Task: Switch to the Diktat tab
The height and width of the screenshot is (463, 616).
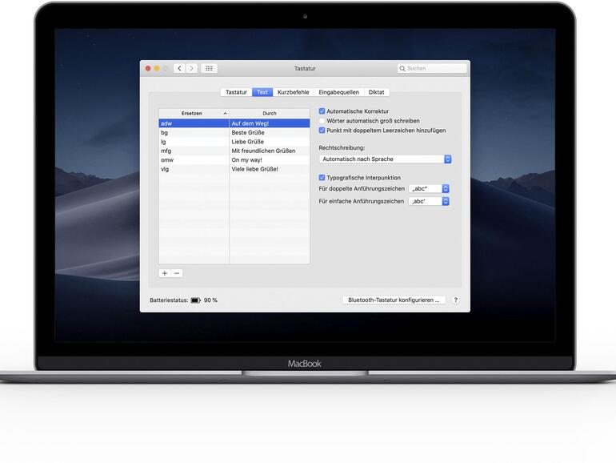Action: (x=376, y=92)
